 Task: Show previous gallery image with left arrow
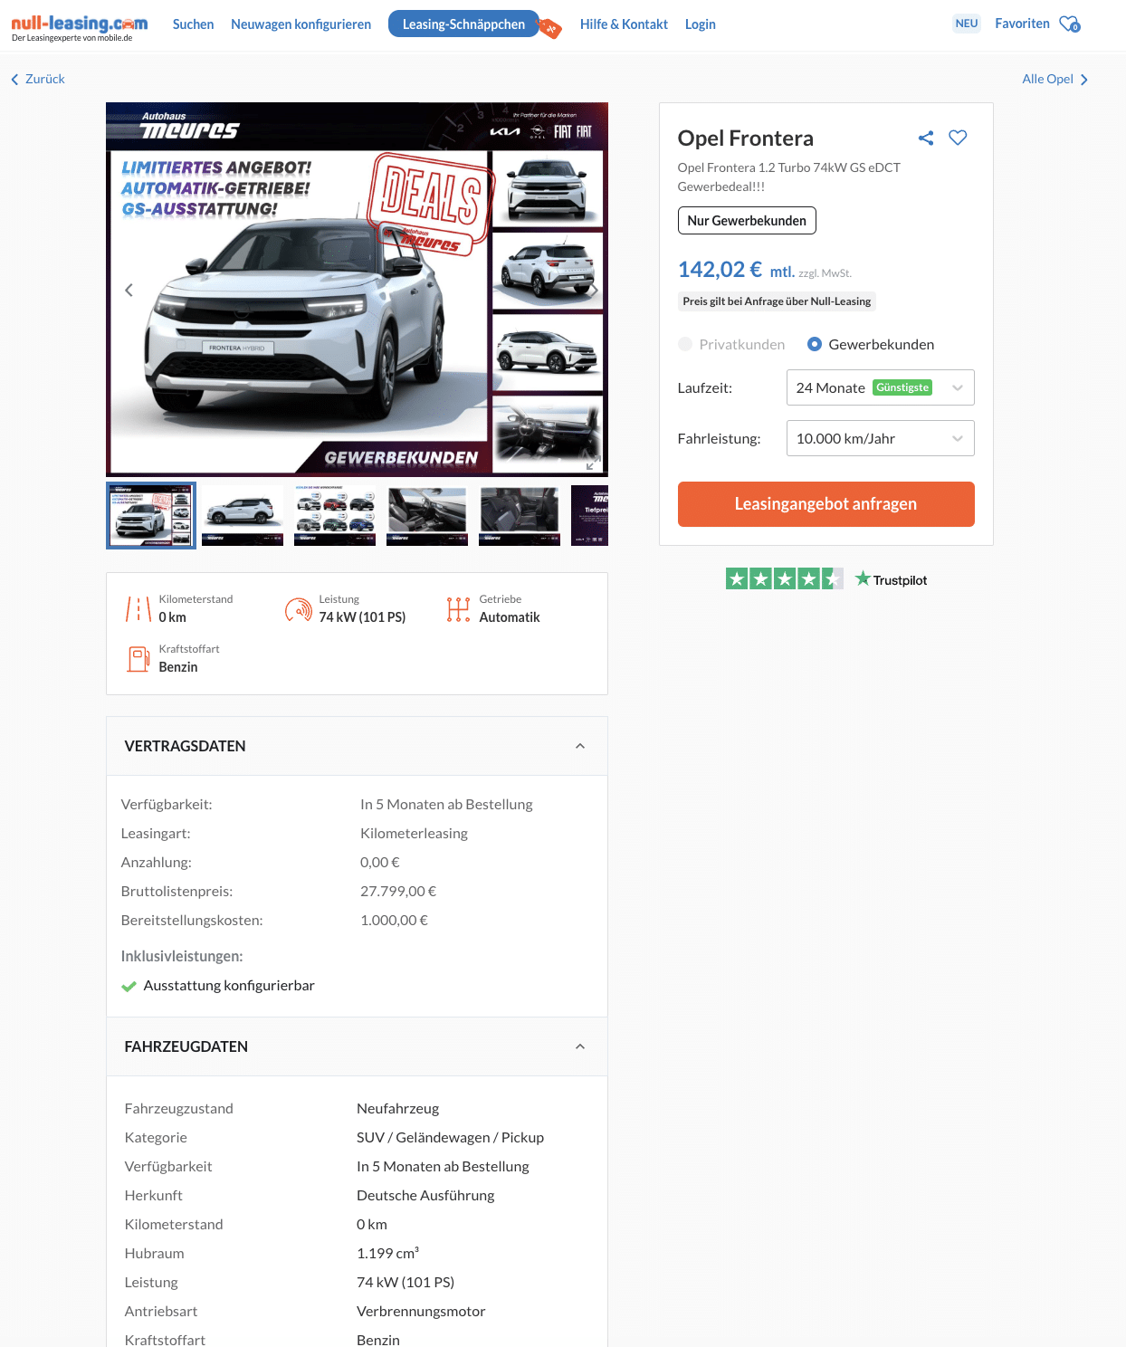(129, 290)
